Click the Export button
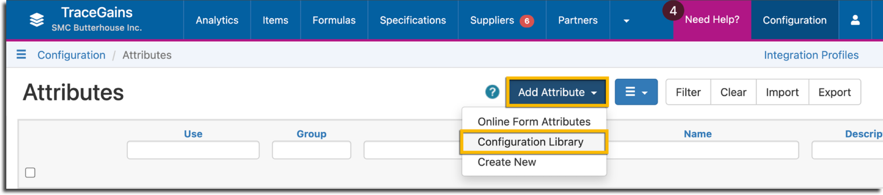The width and height of the screenshot is (883, 195). (835, 92)
